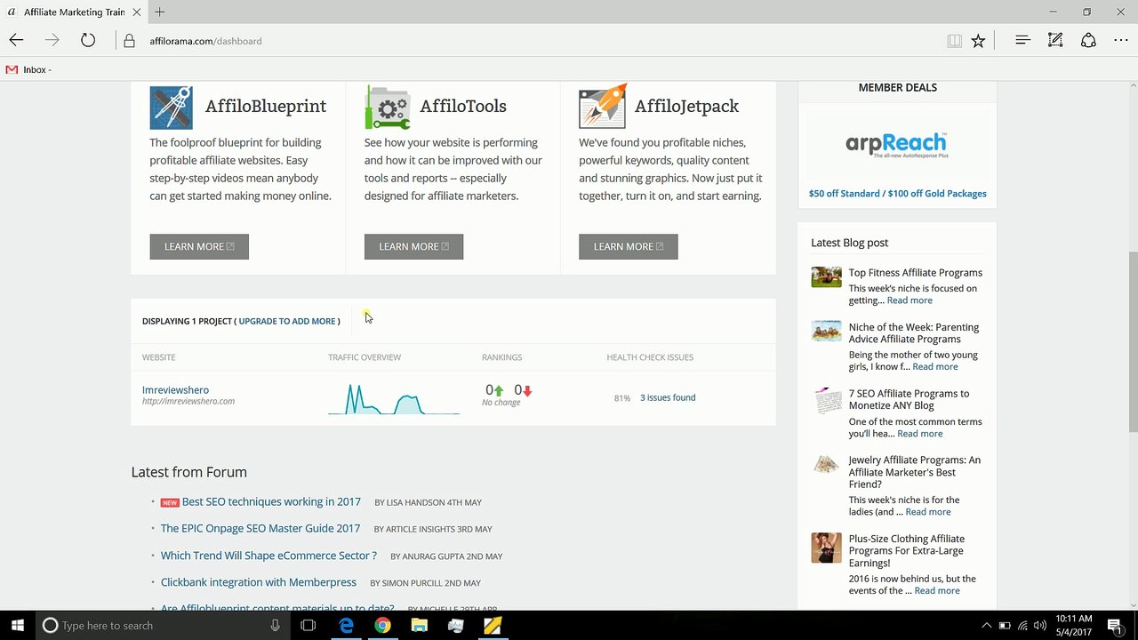Open Clickbank integration with Memberpress thread
Image resolution: width=1138 pixels, height=640 pixels.
(x=259, y=582)
